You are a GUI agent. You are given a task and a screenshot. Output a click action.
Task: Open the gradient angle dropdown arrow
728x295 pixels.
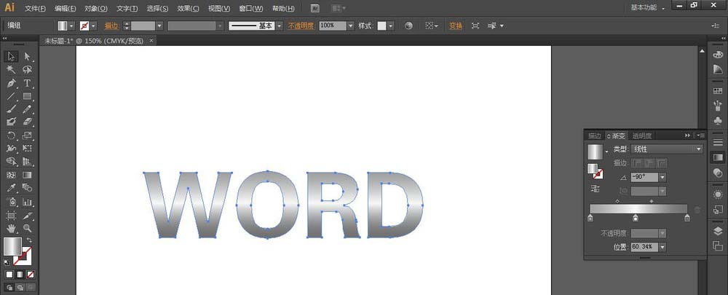662,177
